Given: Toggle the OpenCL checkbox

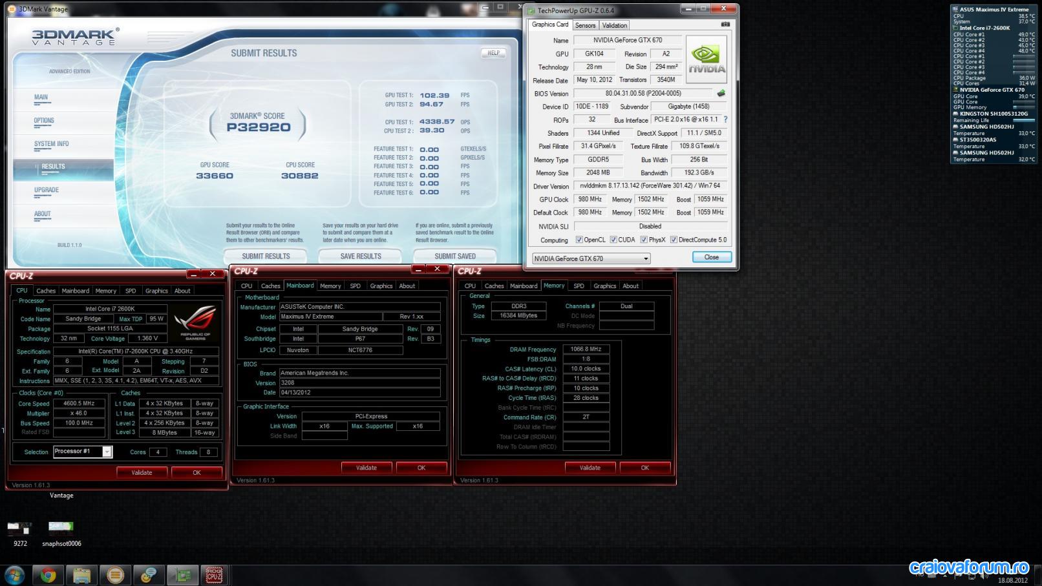Looking at the screenshot, I should point(579,240).
